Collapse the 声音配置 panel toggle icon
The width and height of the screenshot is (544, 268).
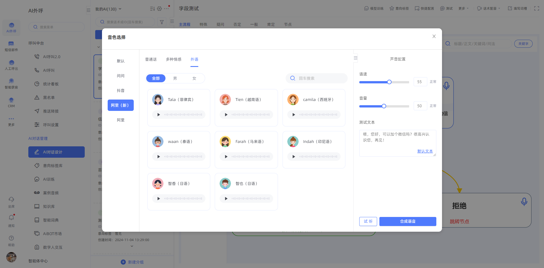tap(356, 58)
